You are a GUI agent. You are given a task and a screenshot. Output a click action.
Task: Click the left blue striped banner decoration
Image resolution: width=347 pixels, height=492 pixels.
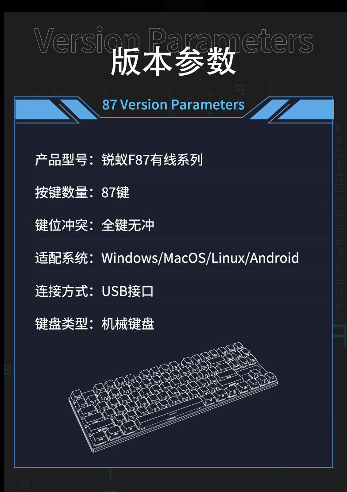pos(57,110)
